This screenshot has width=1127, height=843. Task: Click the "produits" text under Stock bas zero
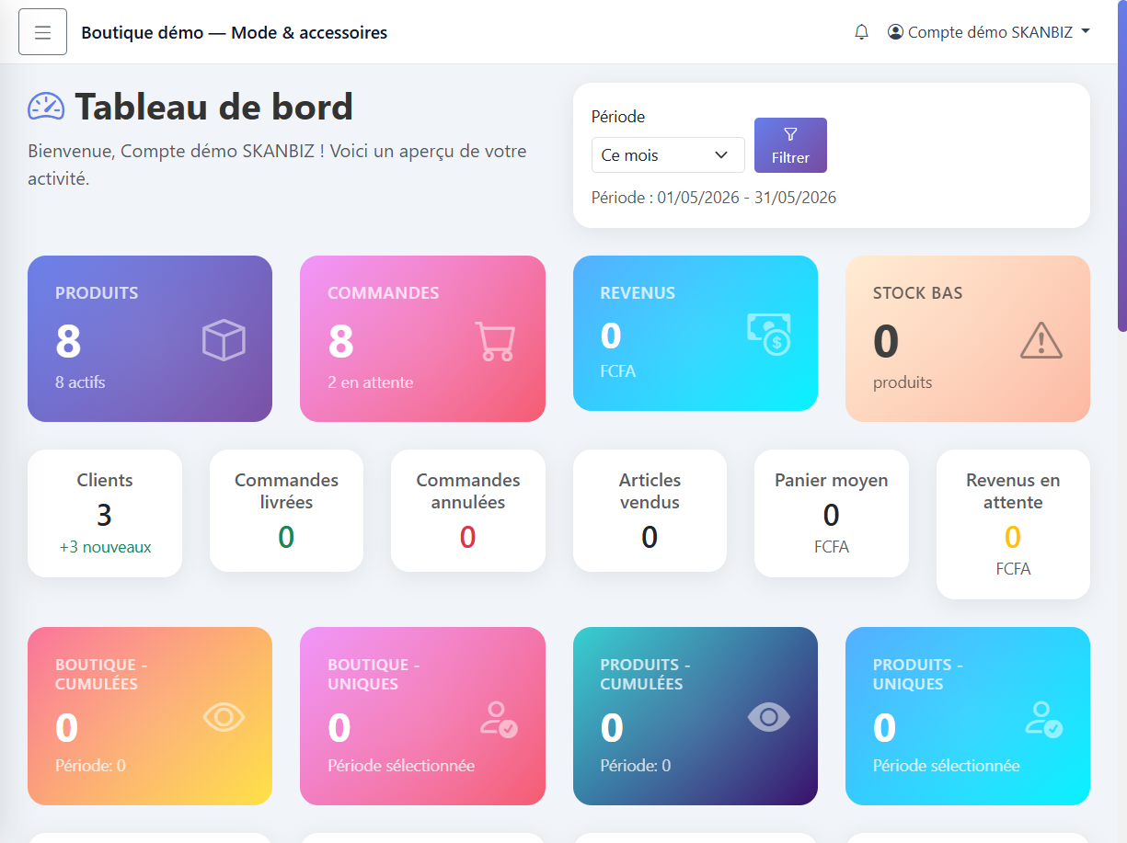point(903,382)
